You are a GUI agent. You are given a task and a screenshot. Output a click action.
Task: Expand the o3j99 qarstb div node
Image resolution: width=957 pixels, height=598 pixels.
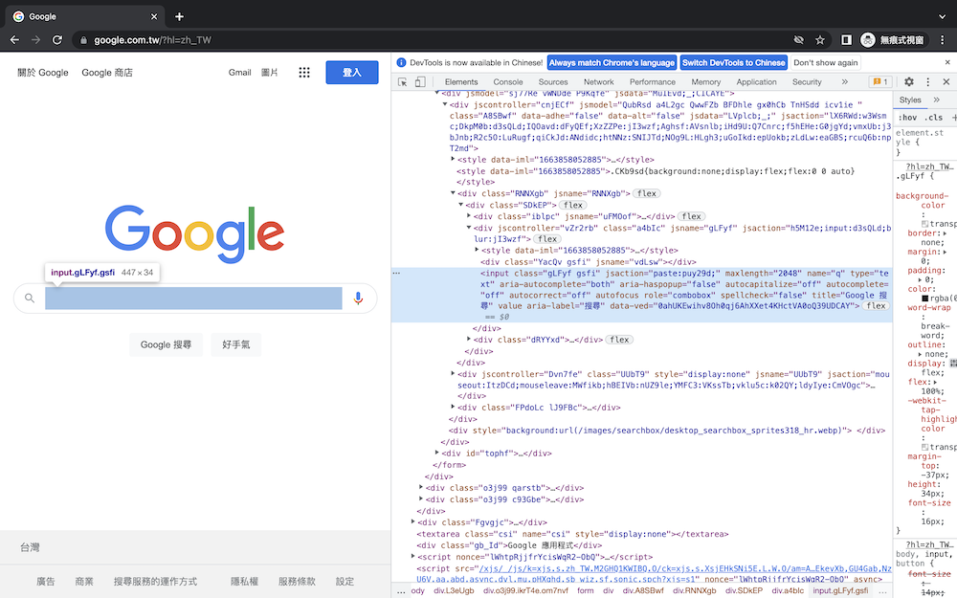coord(421,488)
